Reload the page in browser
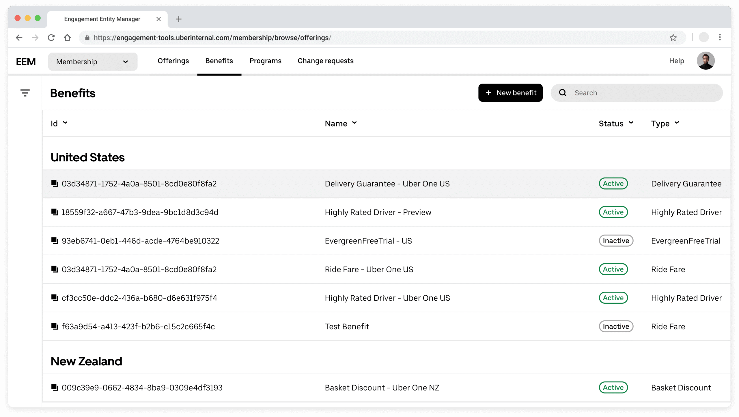Viewport: 739px width, 417px height. 51,38
